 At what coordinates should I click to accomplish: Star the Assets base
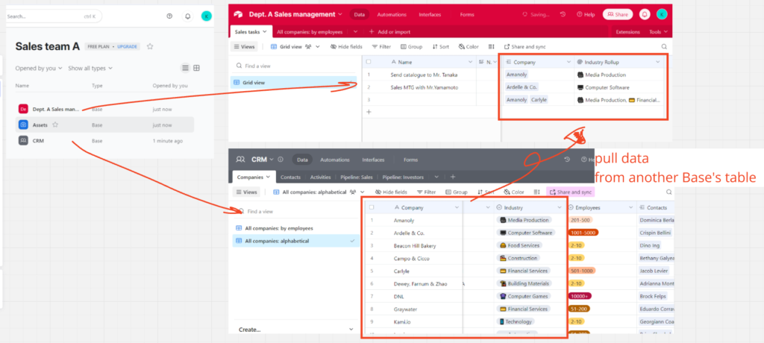pyautogui.click(x=55, y=125)
